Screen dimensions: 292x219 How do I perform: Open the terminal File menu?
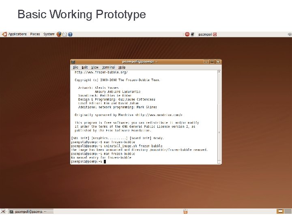pyautogui.click(x=75, y=67)
